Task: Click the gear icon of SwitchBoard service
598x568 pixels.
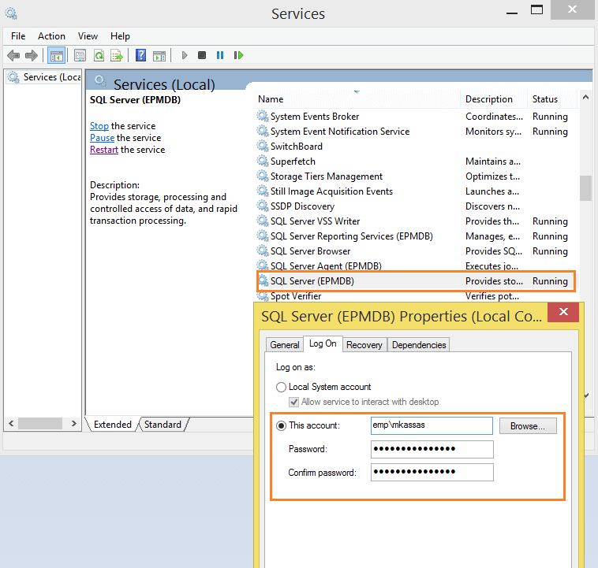Action: coord(263,146)
